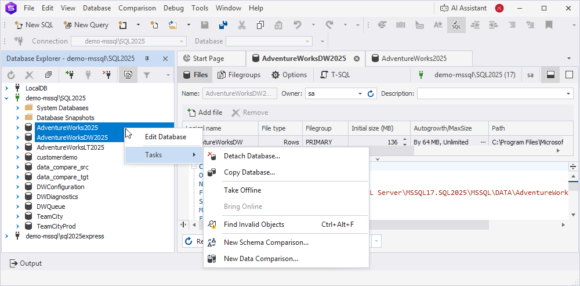Switch to the Options page

click(289, 75)
